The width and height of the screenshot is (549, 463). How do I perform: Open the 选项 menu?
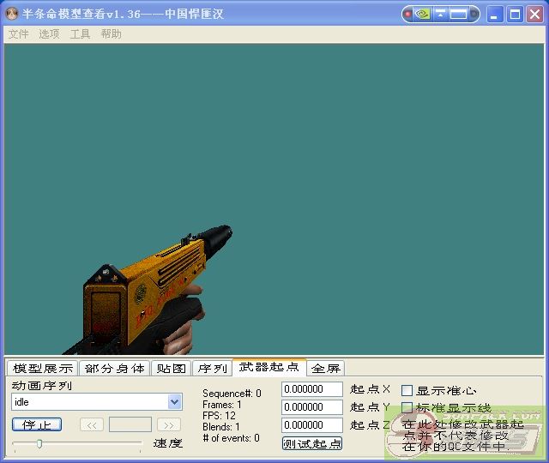click(49, 33)
